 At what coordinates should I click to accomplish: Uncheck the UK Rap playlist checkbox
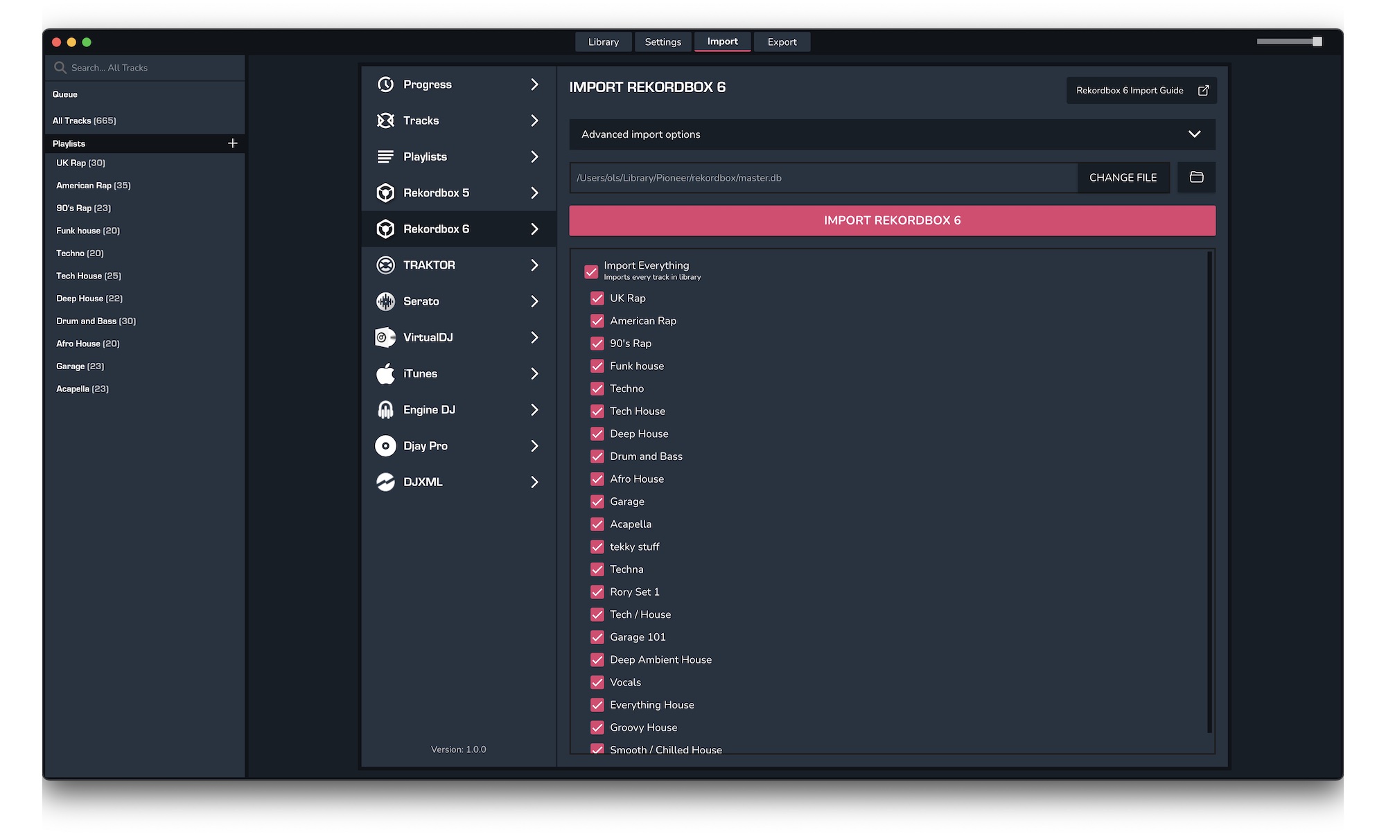[x=597, y=299]
